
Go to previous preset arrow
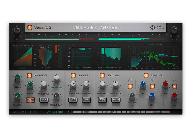(41, 112)
